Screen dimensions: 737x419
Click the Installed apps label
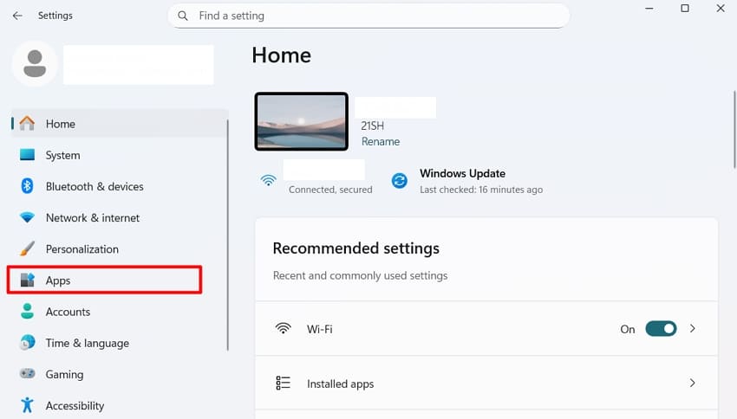(x=340, y=384)
